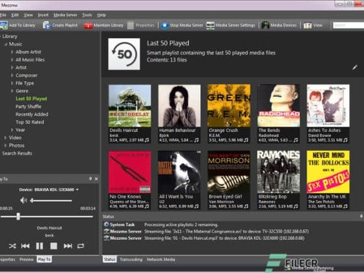Screen dimensions: 364x273
Task: Open the Insert menu
Action: 43,15
